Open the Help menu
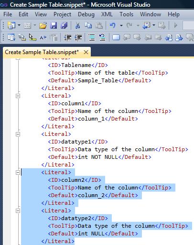194x245 pixels. 173,14
